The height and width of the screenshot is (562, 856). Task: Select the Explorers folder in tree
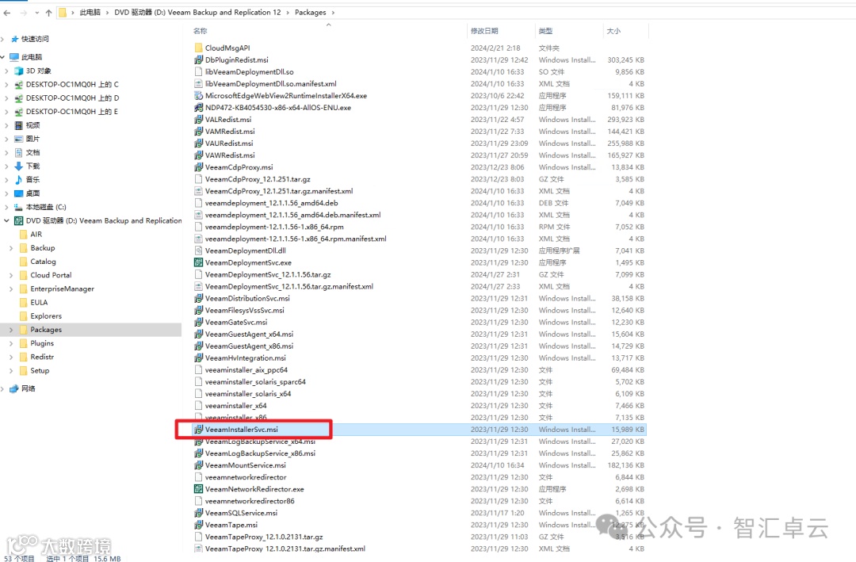46,316
